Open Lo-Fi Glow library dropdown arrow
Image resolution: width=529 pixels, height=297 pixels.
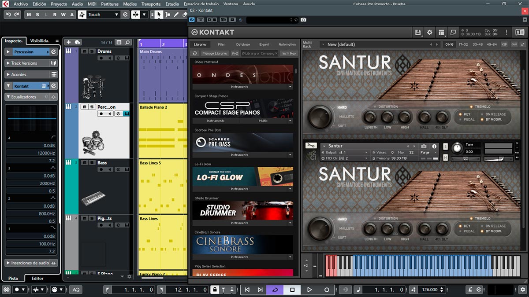coord(290,189)
